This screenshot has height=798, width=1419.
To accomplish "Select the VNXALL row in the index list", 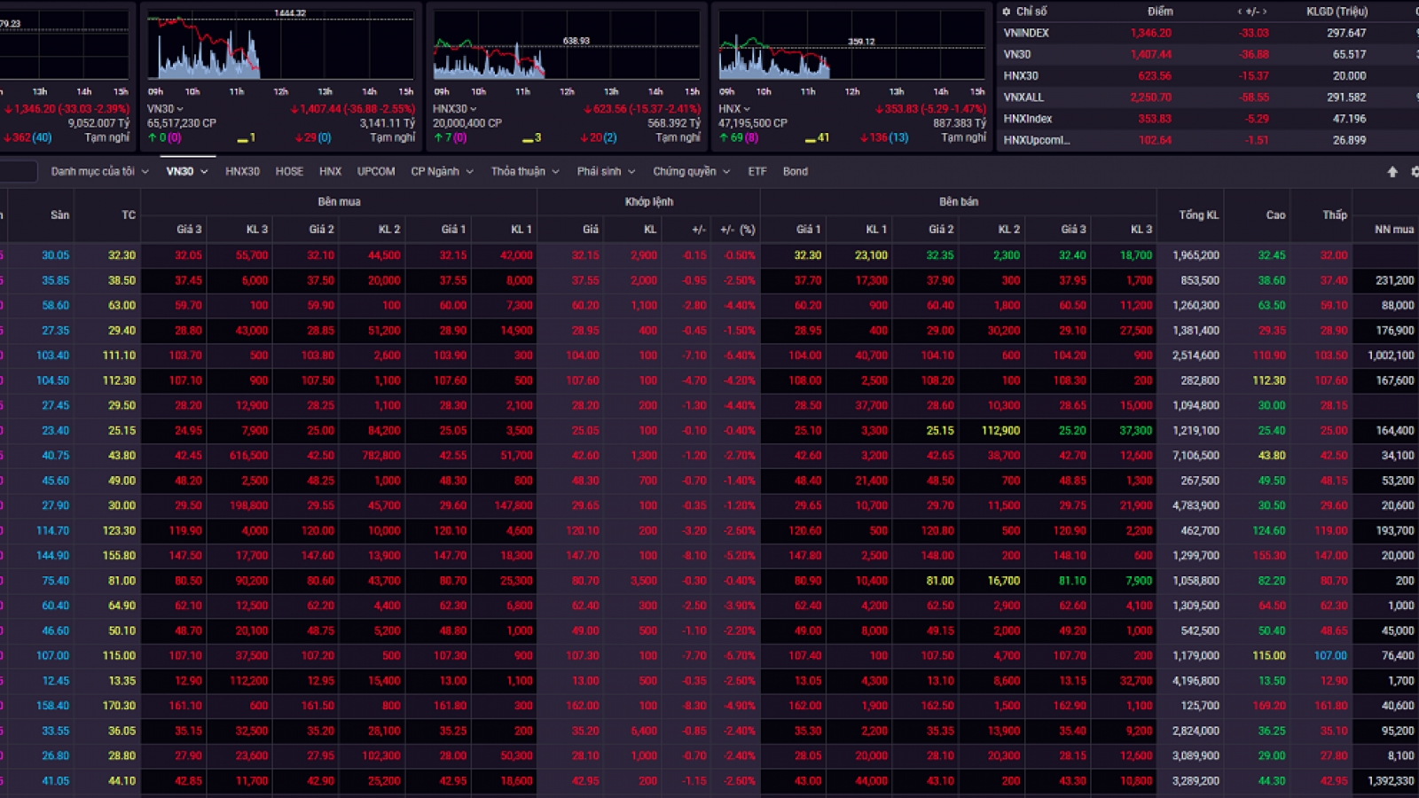I will coord(1208,98).
